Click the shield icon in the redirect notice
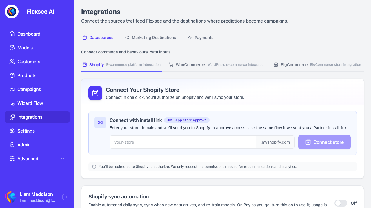 coord(94,167)
